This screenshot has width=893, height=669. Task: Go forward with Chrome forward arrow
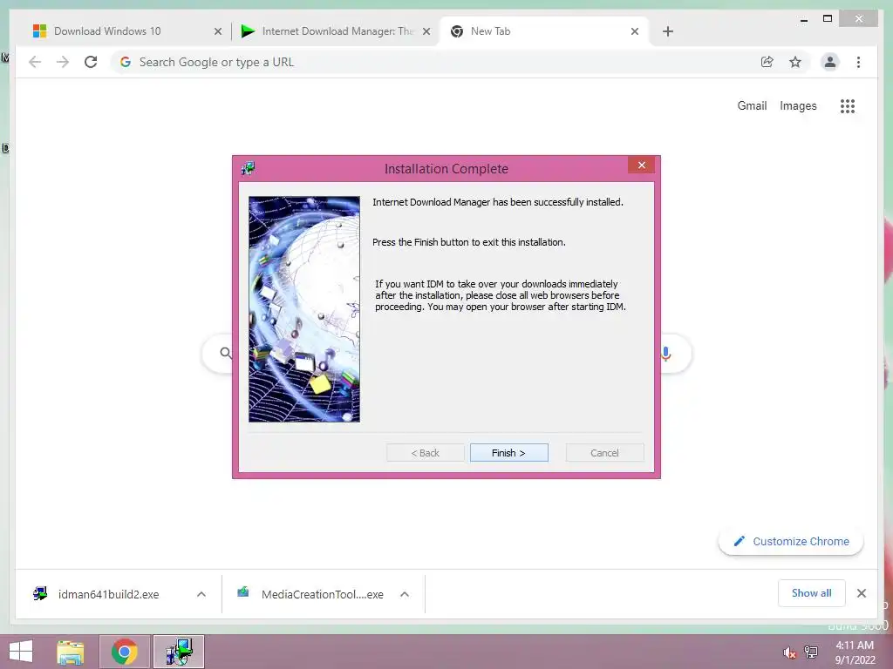pos(63,62)
